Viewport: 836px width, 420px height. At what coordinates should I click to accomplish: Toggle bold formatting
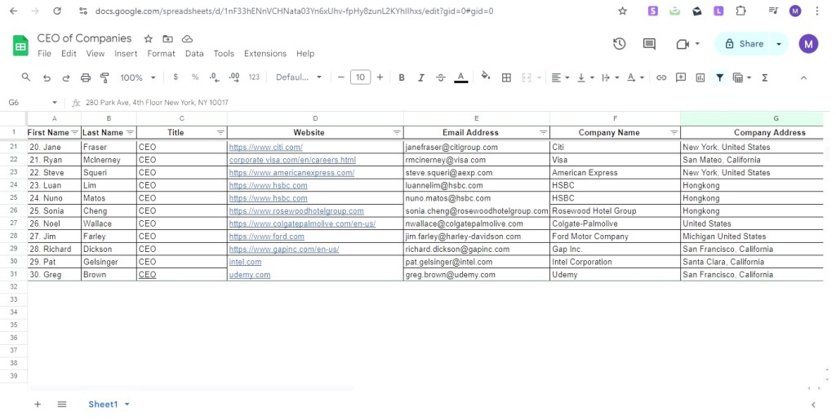(x=402, y=77)
